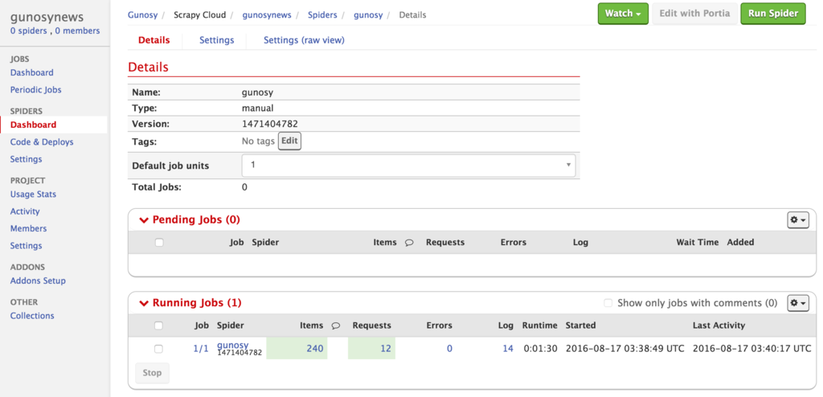Image resolution: width=823 pixels, height=397 pixels.
Task: Open Gunosy breadcrumb link
Action: point(142,14)
